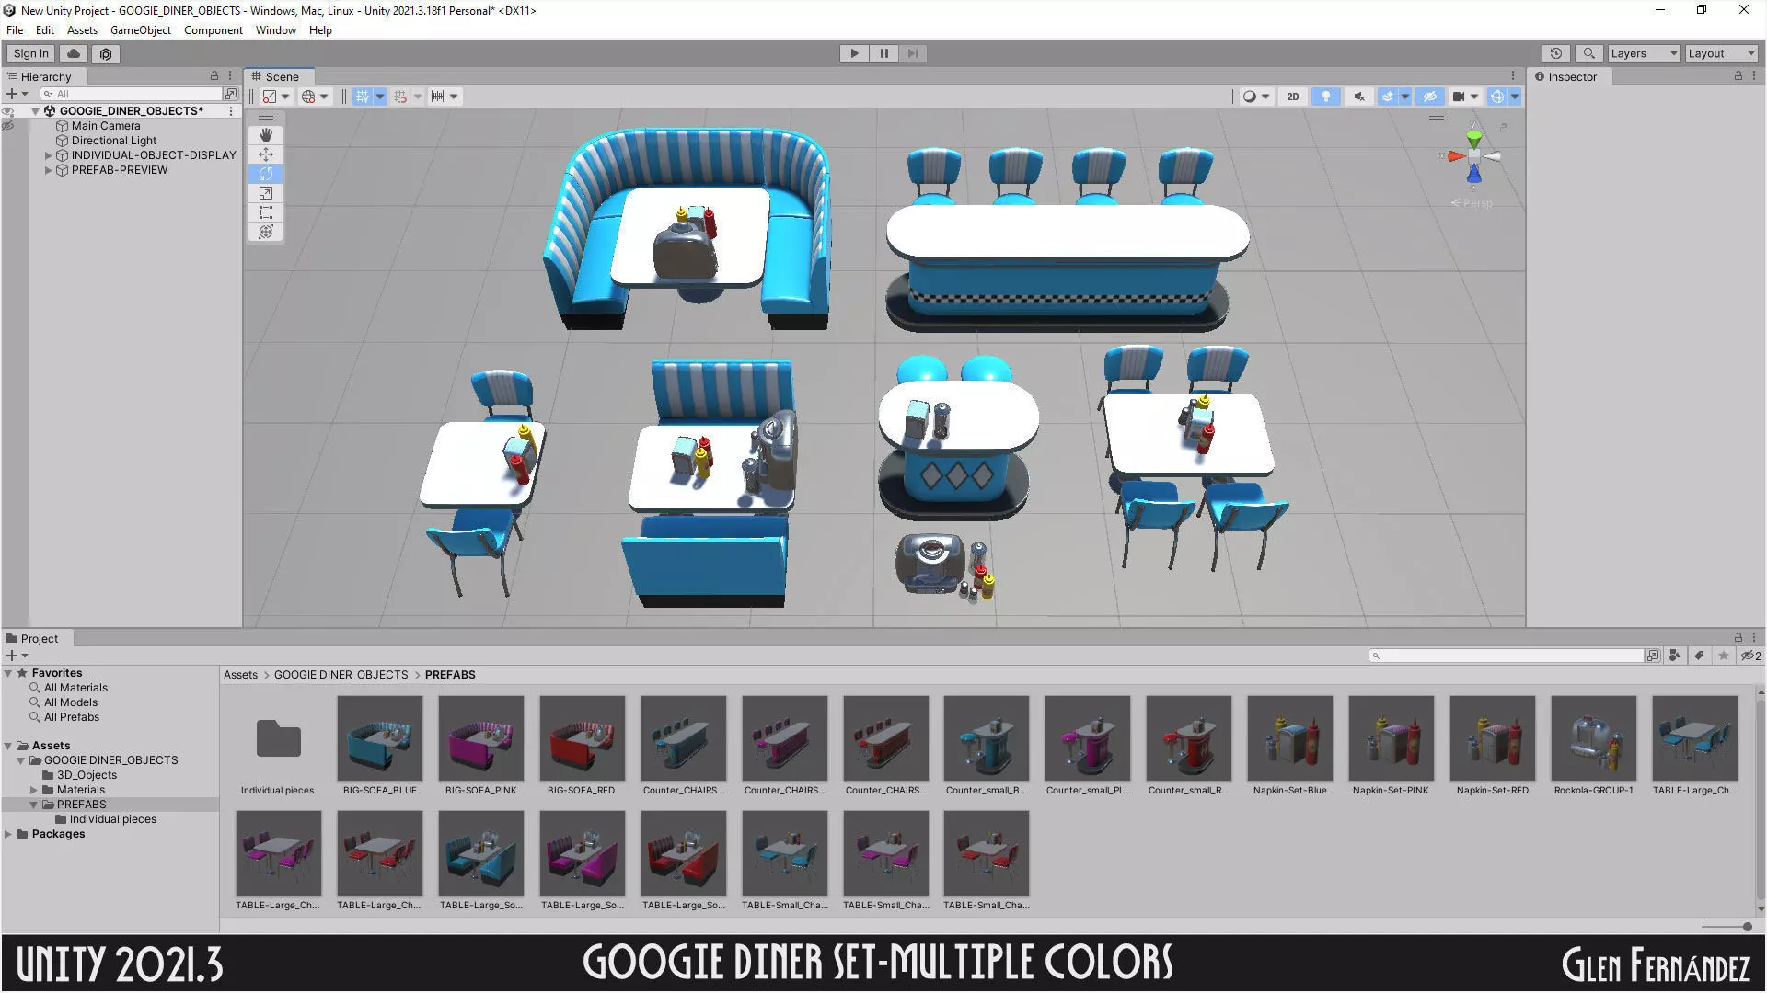This screenshot has width=1767, height=993.
Task: Toggle scene lighting on or off
Action: [x=1326, y=97]
